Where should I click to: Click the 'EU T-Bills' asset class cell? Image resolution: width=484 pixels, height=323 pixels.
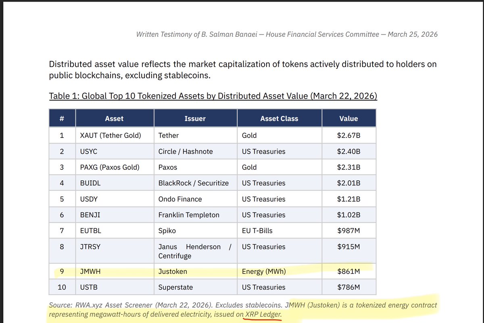(x=279, y=231)
